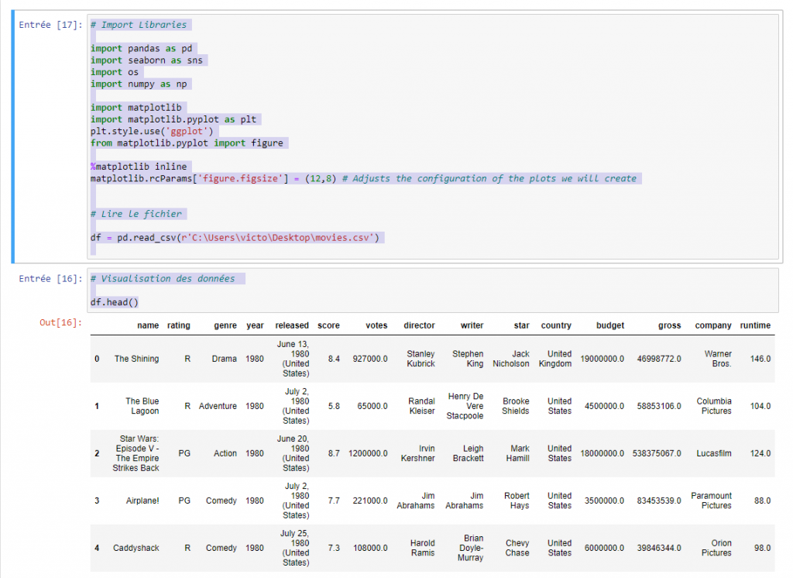Click the '146.0' runtime cell
The width and height of the screenshot is (793, 578).
760,359
